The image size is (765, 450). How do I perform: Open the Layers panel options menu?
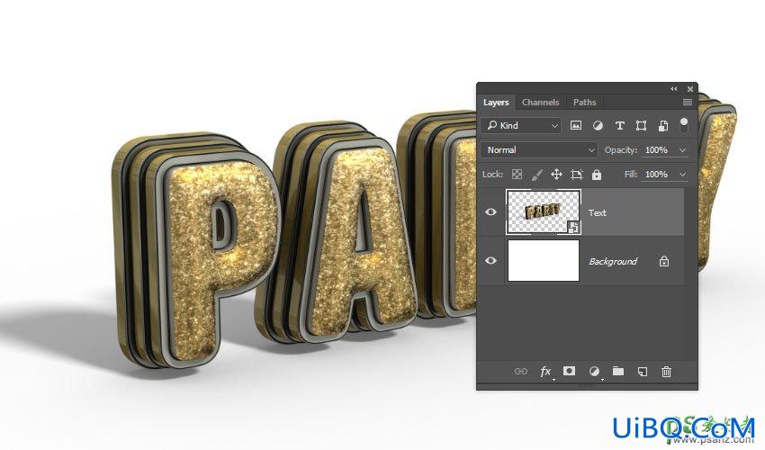687,102
